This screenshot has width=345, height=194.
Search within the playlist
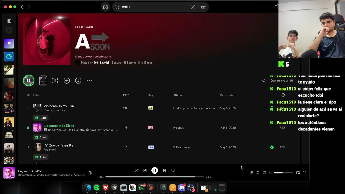pyautogui.click(x=264, y=81)
